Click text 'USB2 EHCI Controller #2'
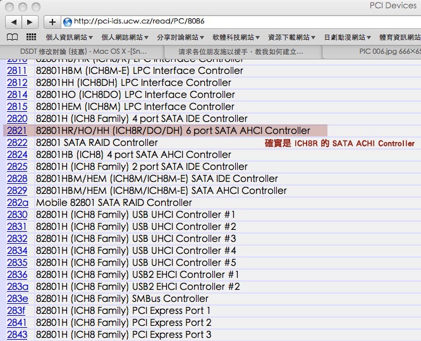 186,287
